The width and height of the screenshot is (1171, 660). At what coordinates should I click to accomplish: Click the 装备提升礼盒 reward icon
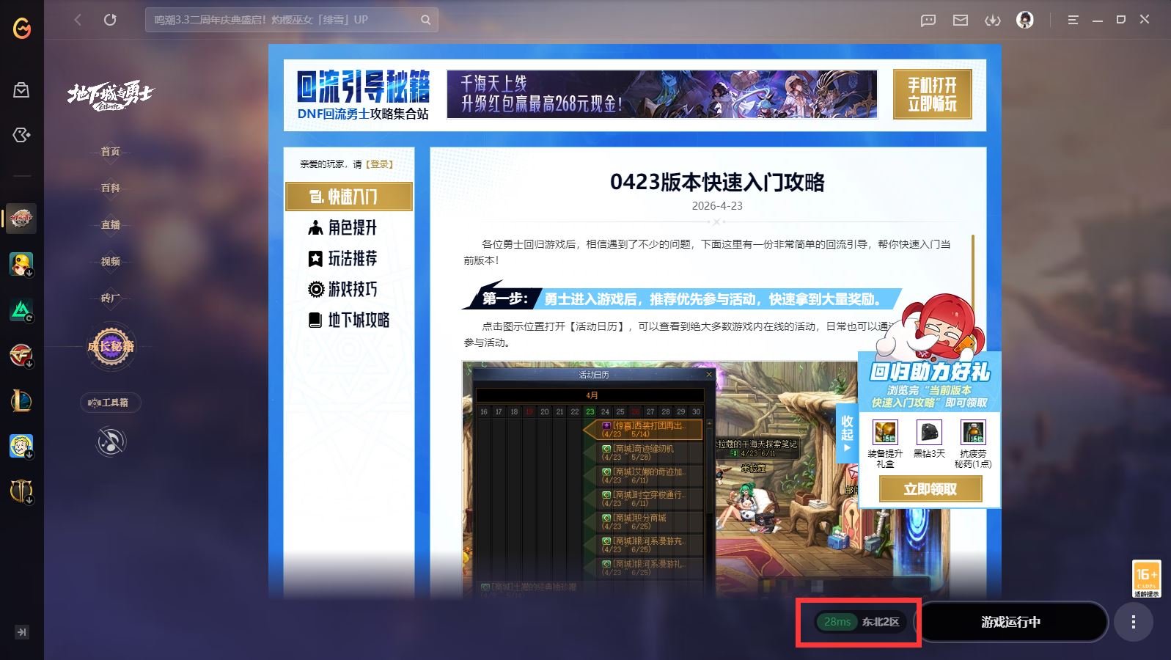[885, 432]
